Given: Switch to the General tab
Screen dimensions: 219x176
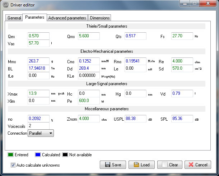Looking at the screenshot, I should 14,18.
